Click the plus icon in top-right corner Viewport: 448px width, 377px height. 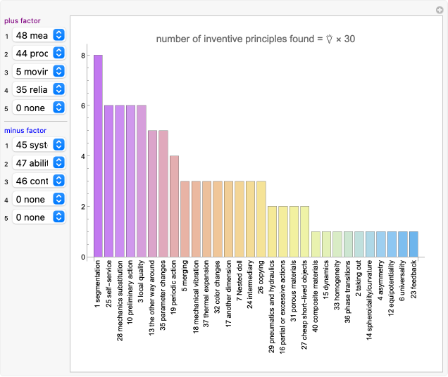tap(440, 8)
